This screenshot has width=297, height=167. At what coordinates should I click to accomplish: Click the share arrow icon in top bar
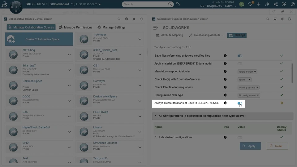point(267,4)
